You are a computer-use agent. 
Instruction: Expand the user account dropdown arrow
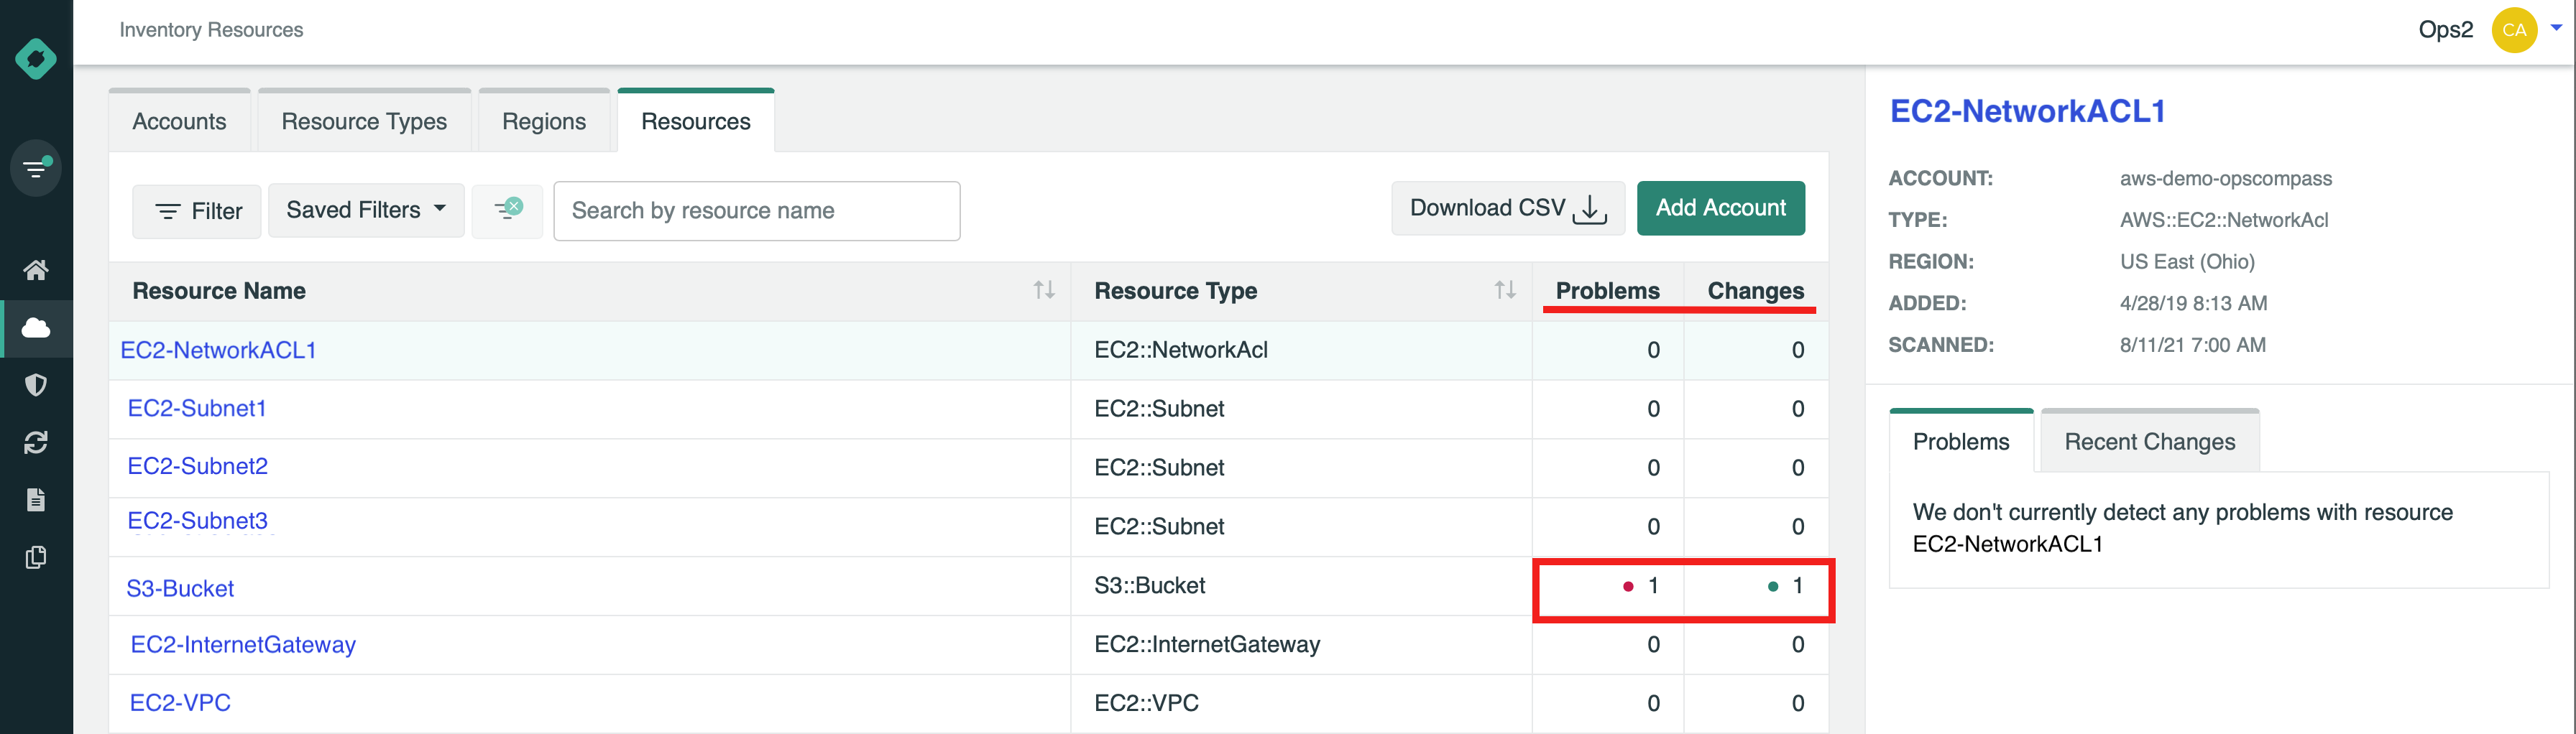click(2556, 28)
